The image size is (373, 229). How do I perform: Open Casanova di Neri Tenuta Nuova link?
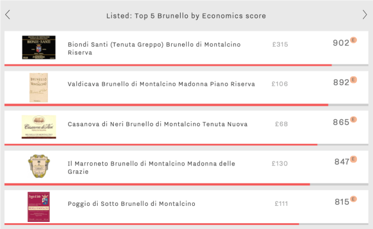coord(157,124)
